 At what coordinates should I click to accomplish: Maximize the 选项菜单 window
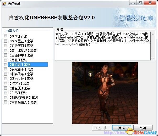coord(140,3)
